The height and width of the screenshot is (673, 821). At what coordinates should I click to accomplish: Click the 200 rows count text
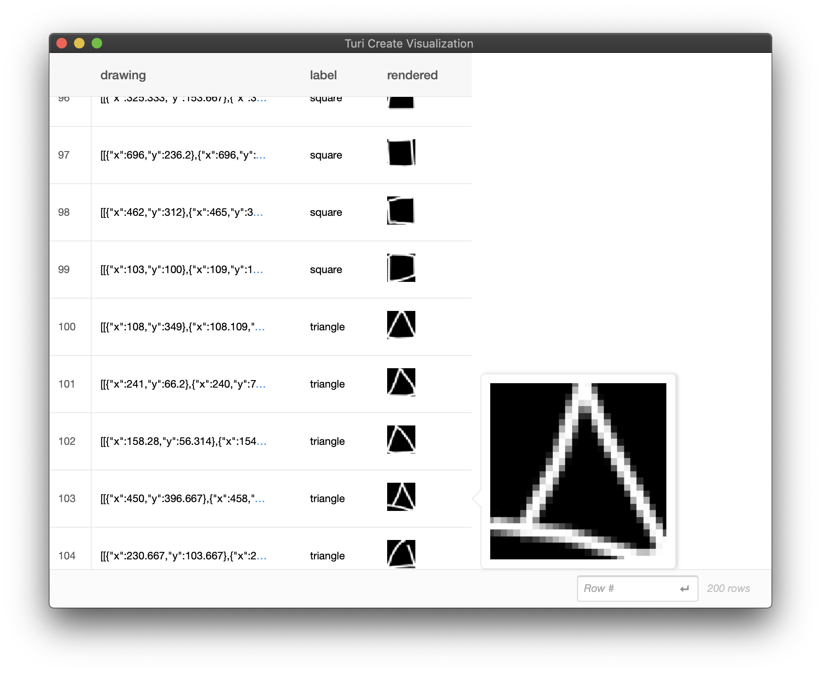click(729, 588)
